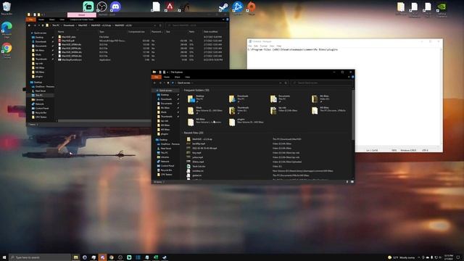
Task: Refresh the front File Explorer address bar
Action: tap(286, 83)
